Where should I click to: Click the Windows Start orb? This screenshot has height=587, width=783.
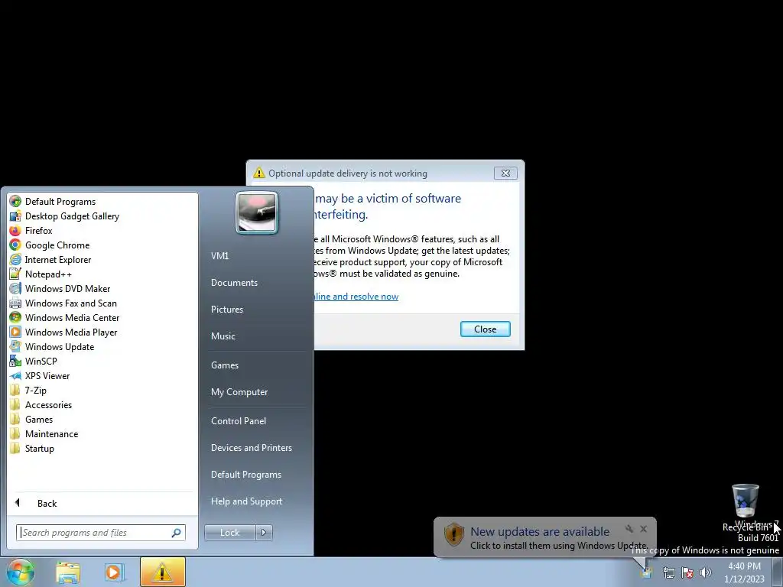coord(21,572)
